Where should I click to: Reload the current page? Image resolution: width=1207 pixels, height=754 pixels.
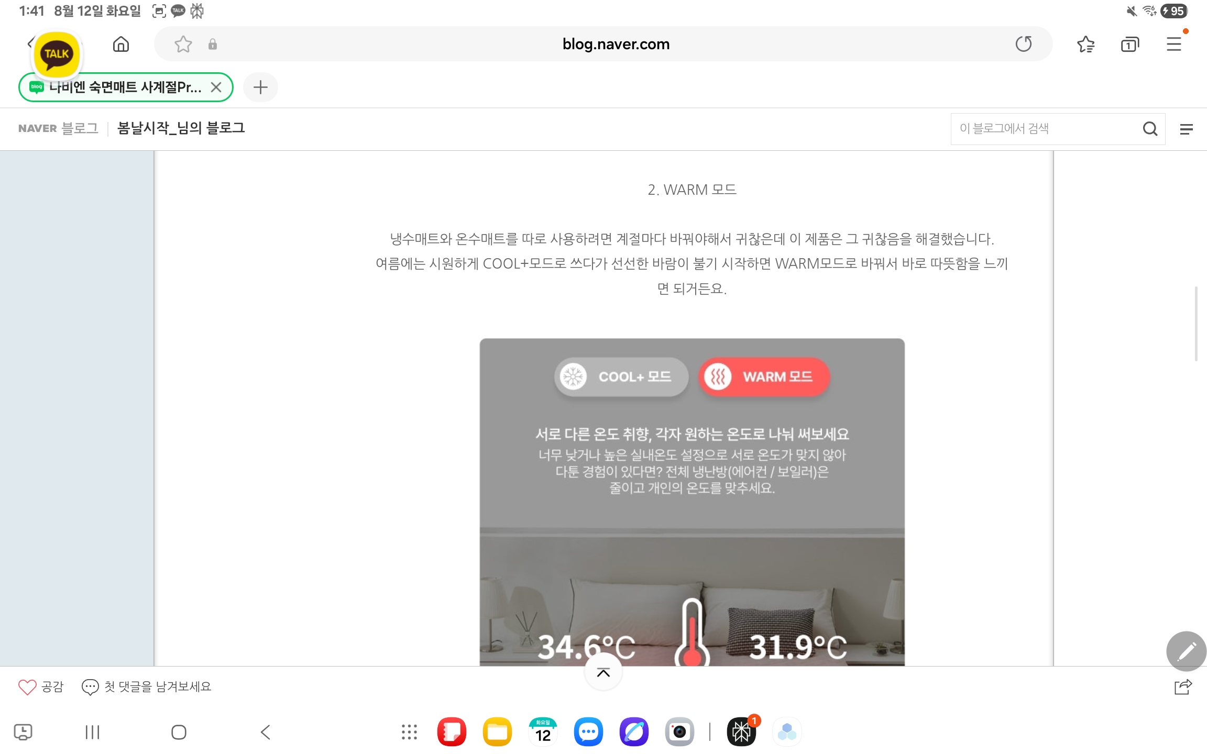(1024, 44)
